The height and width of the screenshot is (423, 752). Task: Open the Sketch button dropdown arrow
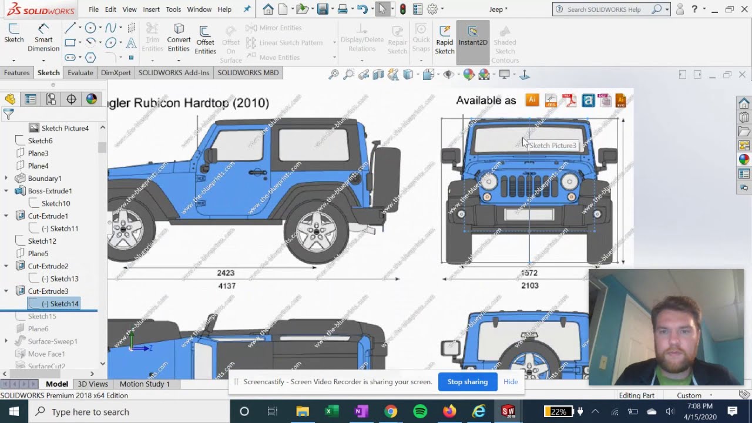(14, 60)
